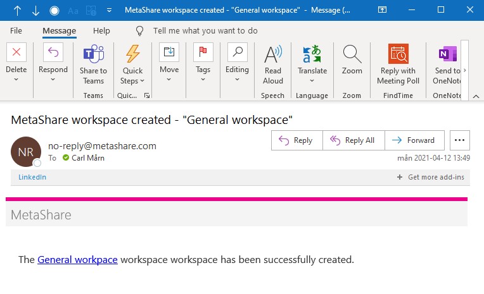Click the MetaShare banner title
Viewport: 484px width, 294px height.
tap(41, 215)
